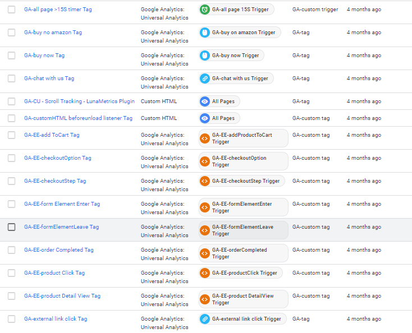This screenshot has height=333, width=412.
Task: Open the GA-EE-formElementLeave Tag
Action: 62,227
